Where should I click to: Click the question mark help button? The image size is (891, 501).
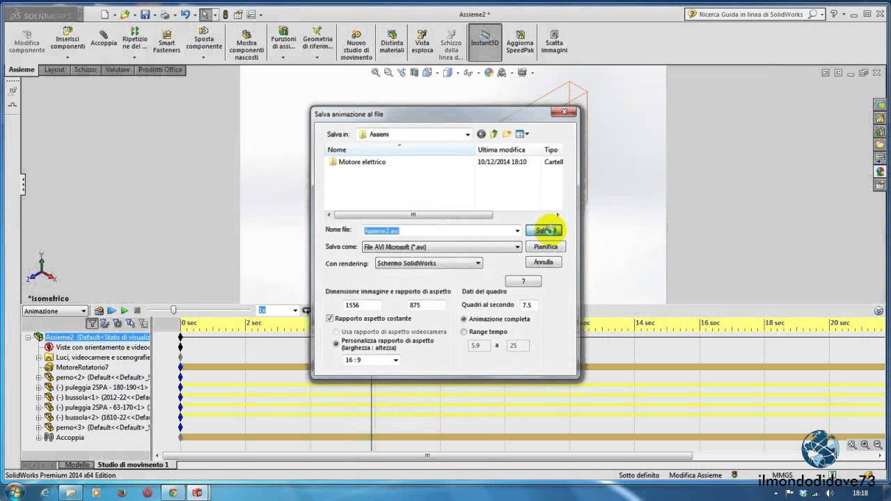click(x=523, y=281)
